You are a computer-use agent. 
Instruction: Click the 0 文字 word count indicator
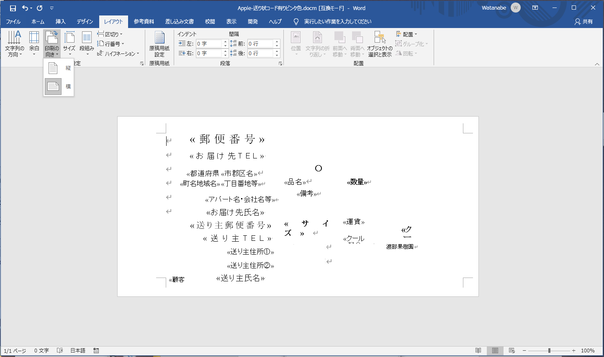click(x=41, y=351)
